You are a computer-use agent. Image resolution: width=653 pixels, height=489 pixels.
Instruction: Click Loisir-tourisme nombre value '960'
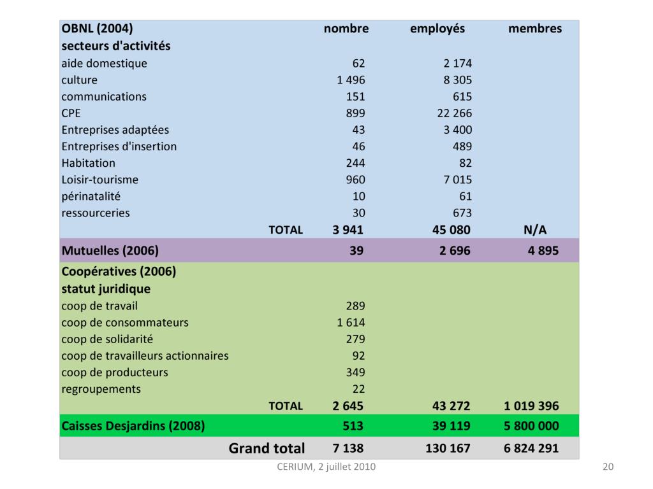tap(355, 180)
